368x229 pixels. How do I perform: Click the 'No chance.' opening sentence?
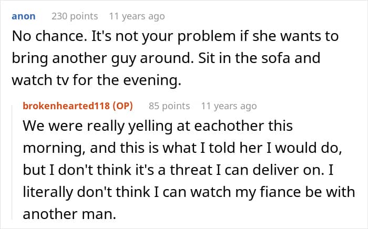click(x=49, y=36)
